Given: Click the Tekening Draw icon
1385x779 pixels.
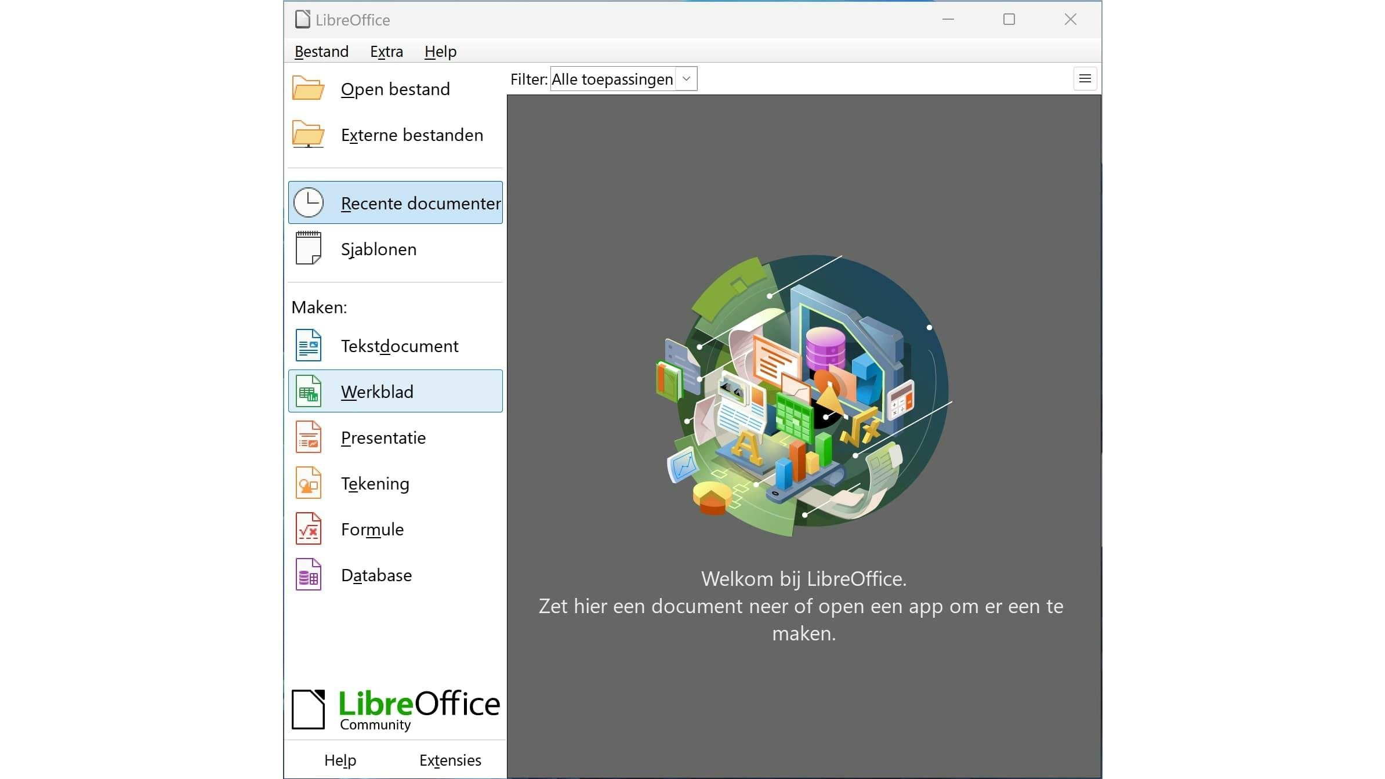Looking at the screenshot, I should [308, 483].
